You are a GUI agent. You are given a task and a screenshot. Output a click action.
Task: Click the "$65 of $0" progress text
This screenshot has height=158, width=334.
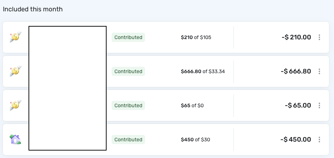(x=192, y=105)
